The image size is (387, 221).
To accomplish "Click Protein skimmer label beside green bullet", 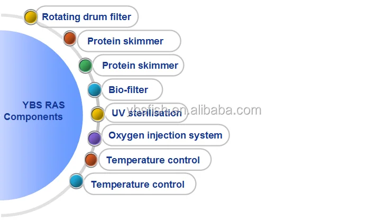I will pyautogui.click(x=140, y=66).
